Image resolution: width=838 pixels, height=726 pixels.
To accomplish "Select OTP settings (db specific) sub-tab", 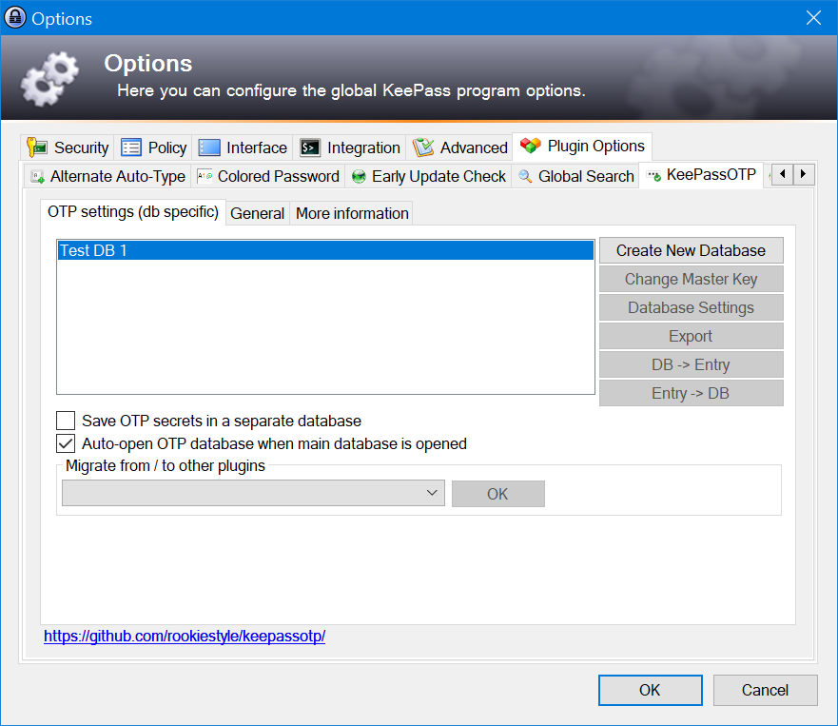I will pyautogui.click(x=133, y=211).
